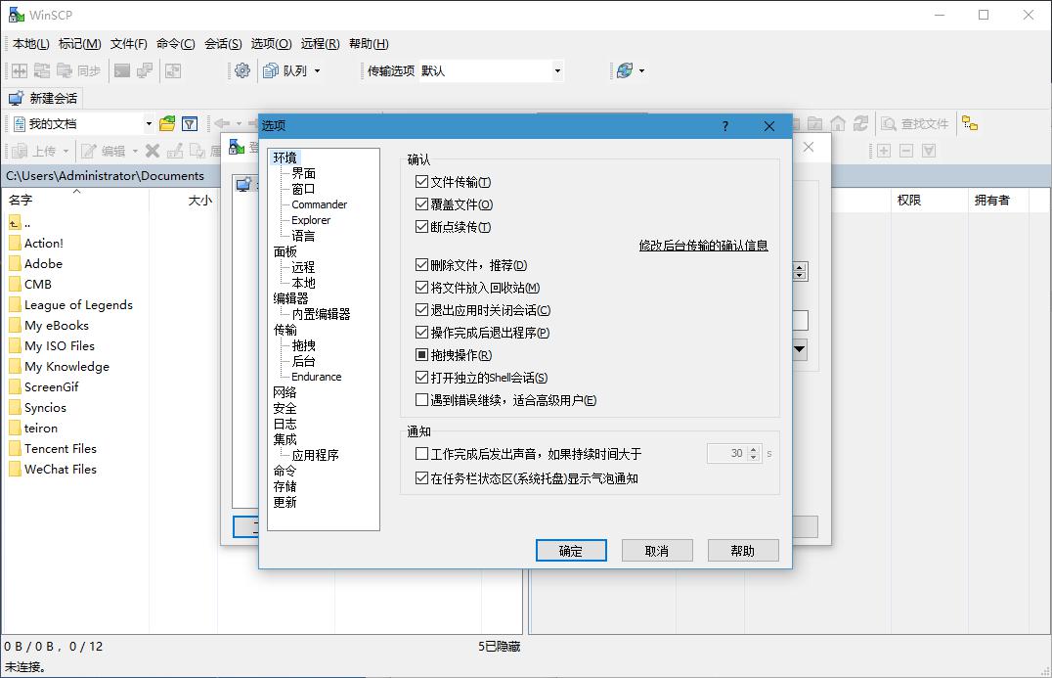Screen dimensions: 1052x678
Task: Uncheck the 文件传输 confirmation checkbox
Action: [x=422, y=182]
